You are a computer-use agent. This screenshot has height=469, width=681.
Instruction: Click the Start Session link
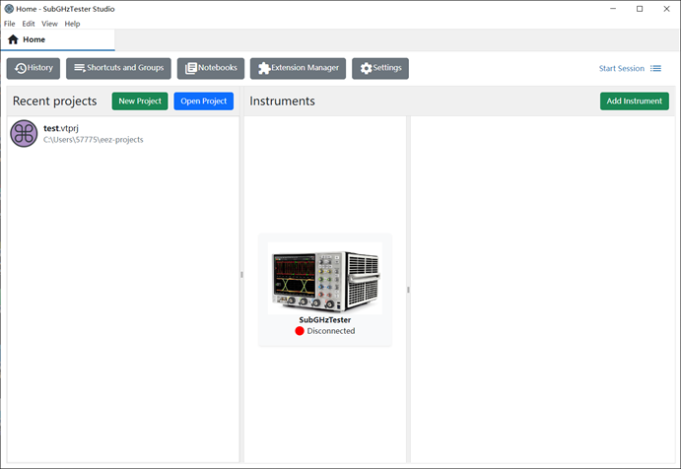(621, 69)
